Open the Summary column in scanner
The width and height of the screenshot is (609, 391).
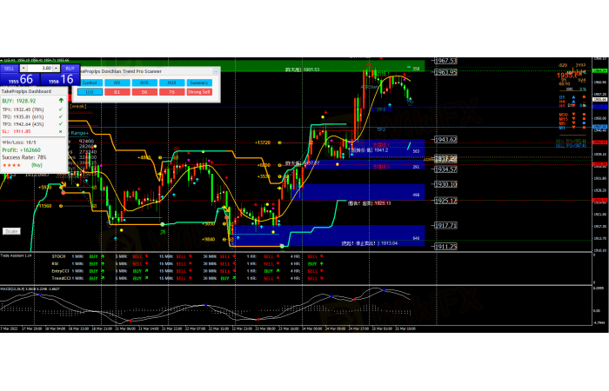pos(201,82)
